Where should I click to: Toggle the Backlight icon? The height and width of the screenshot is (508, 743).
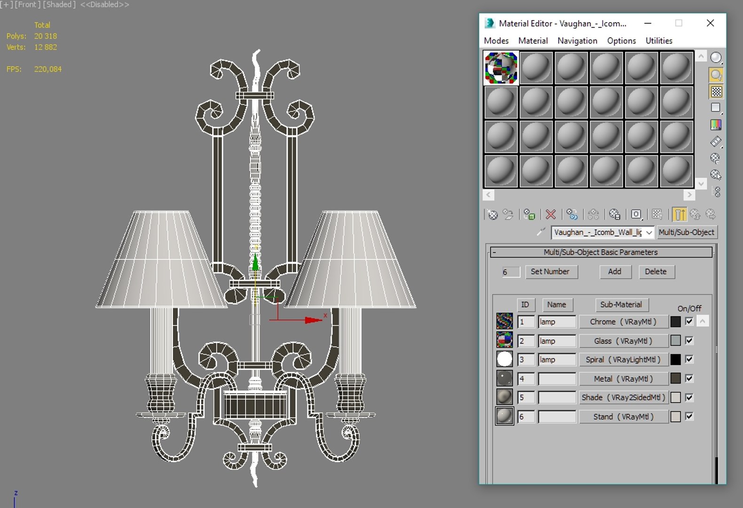click(716, 75)
